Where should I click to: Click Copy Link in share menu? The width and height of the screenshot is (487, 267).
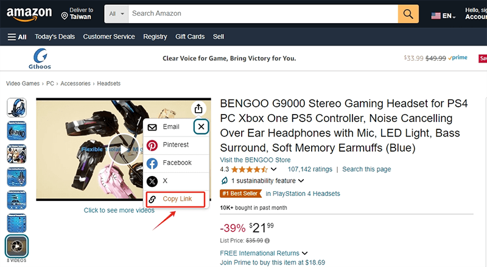point(178,199)
